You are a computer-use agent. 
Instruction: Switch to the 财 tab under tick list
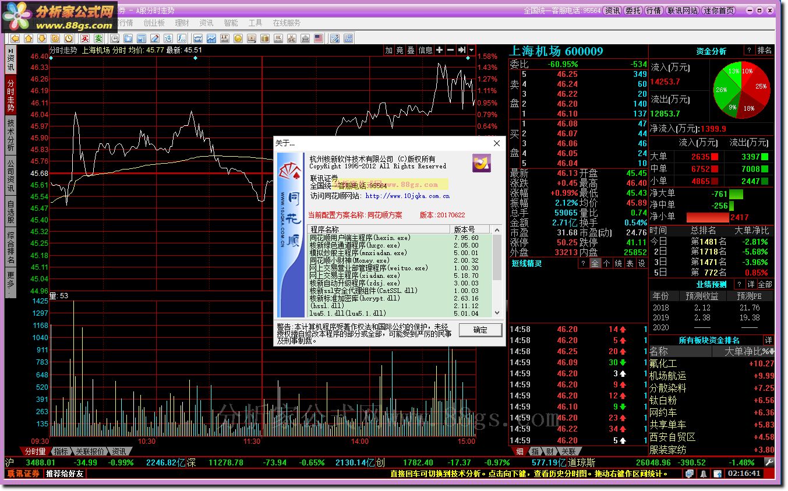pyautogui.click(x=550, y=451)
